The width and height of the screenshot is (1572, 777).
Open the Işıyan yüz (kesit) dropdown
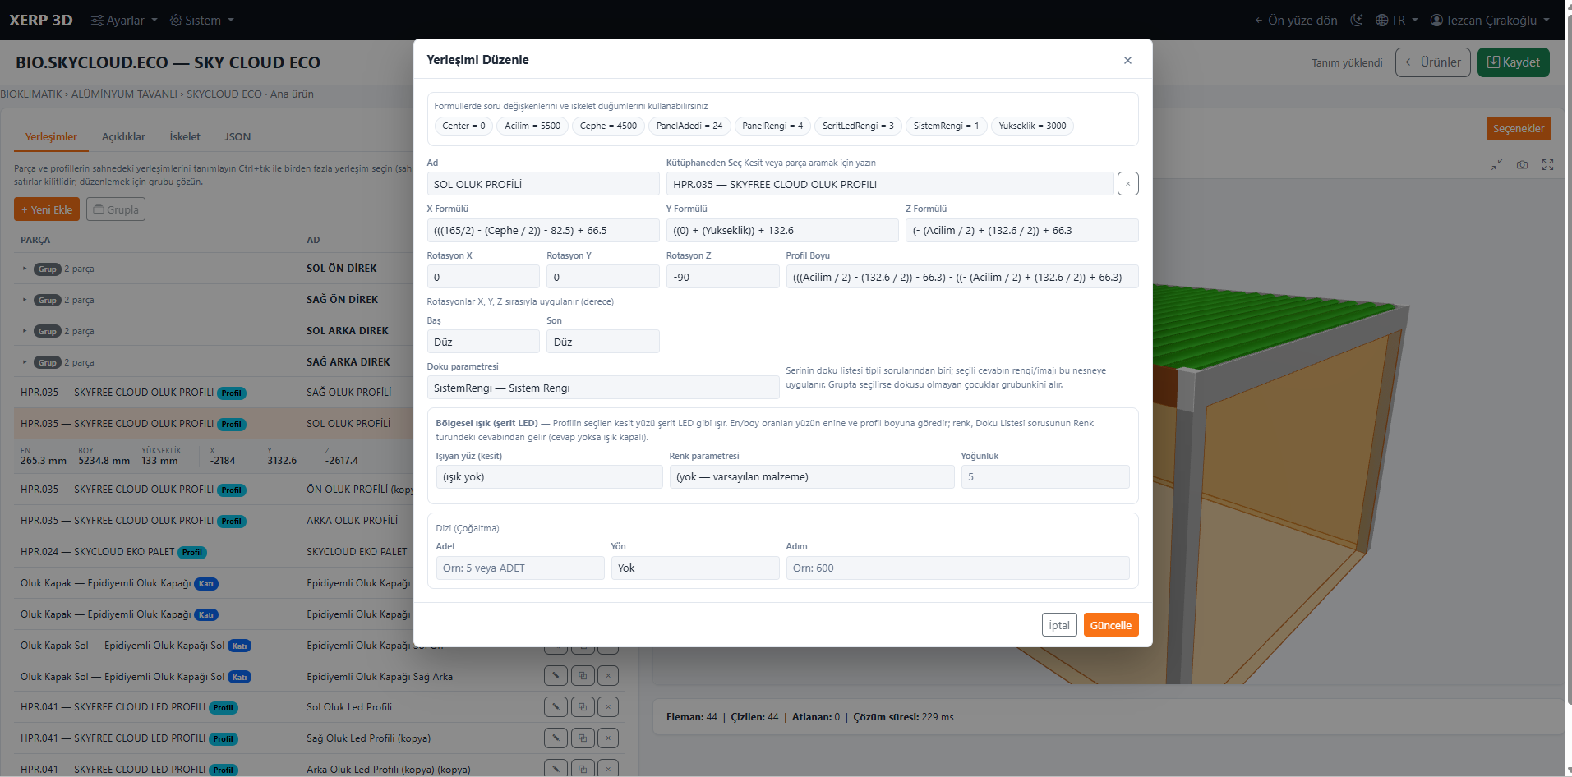(549, 476)
